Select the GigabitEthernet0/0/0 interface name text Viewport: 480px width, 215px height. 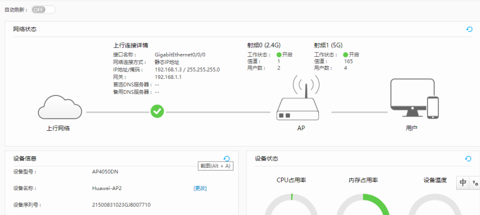coord(180,55)
